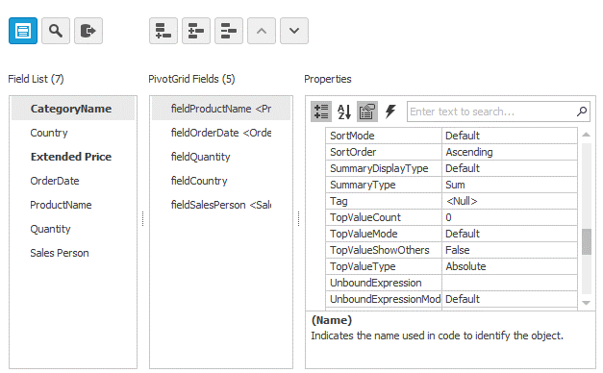Select fieldOrderDate in PivotGrid Fields
The width and height of the screenshot is (603, 373).
[221, 133]
